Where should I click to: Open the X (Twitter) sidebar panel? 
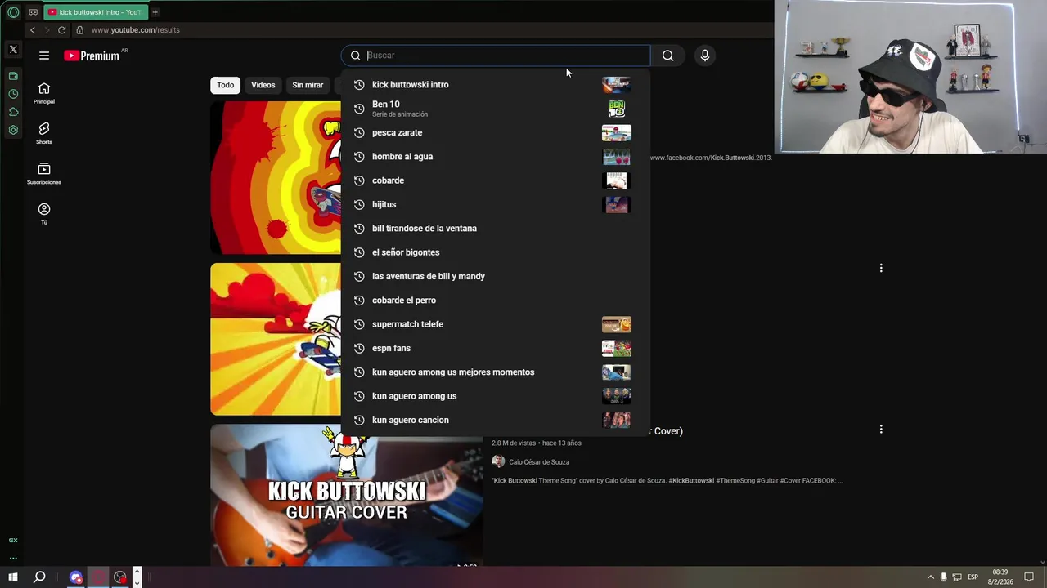click(x=13, y=50)
